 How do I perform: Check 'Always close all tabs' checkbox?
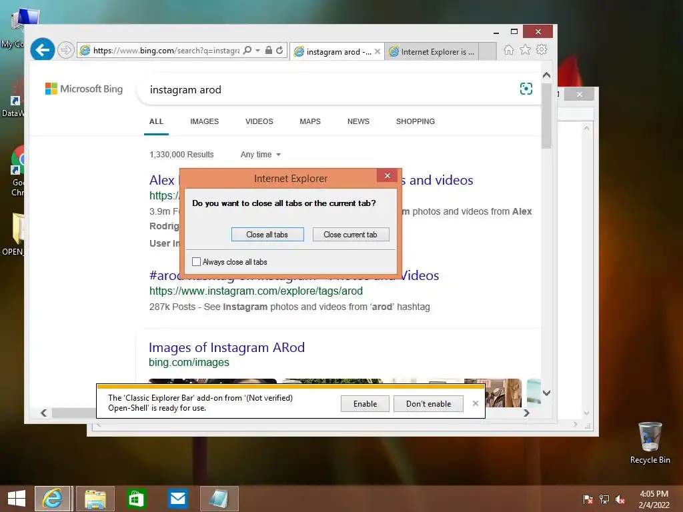pos(197,261)
